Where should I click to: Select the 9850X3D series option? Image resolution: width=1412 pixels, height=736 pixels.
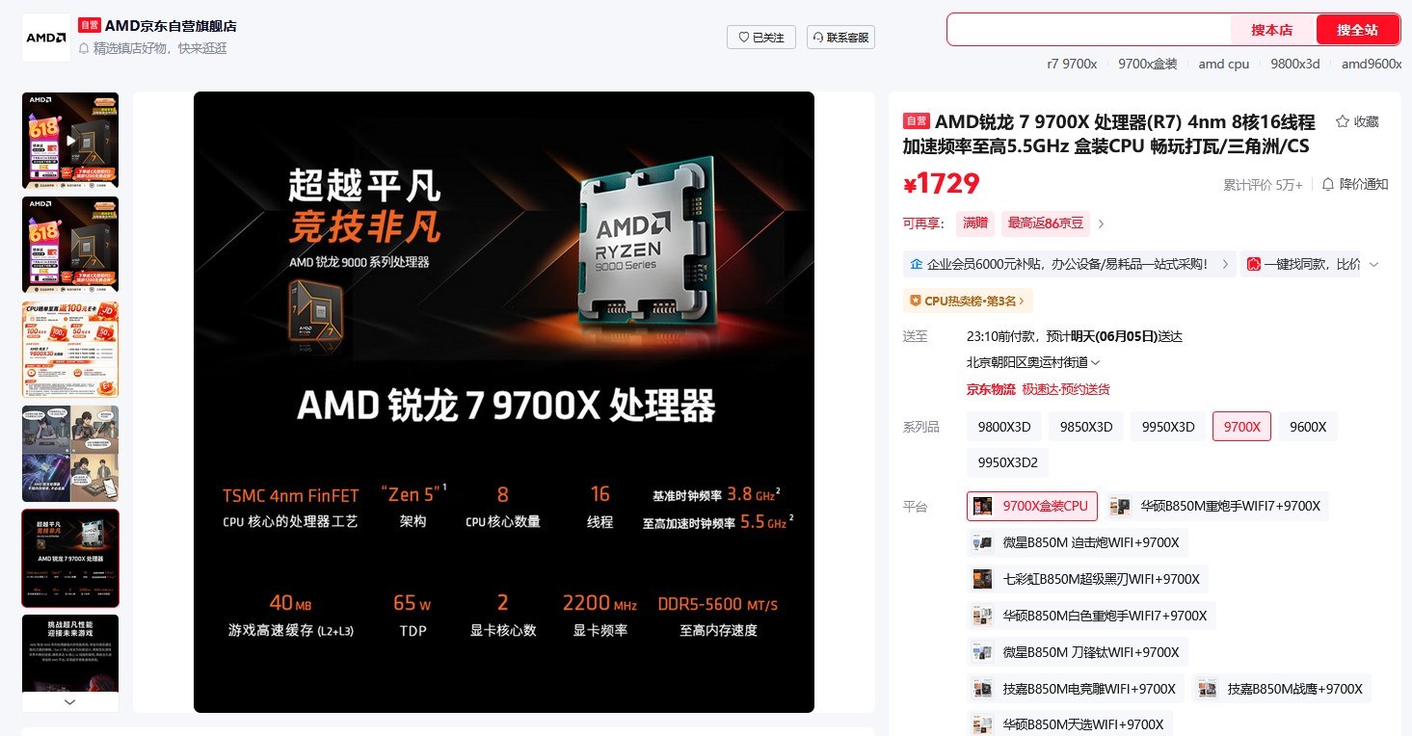point(1086,427)
